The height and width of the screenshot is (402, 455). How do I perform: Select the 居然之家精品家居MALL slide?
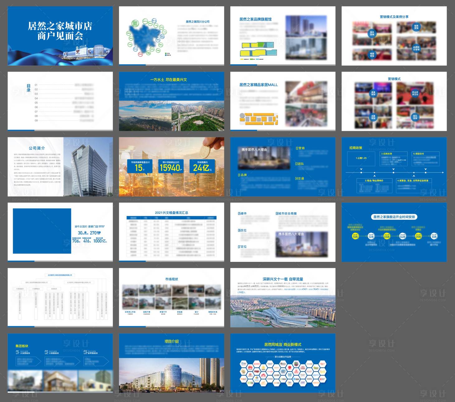pos(283,101)
